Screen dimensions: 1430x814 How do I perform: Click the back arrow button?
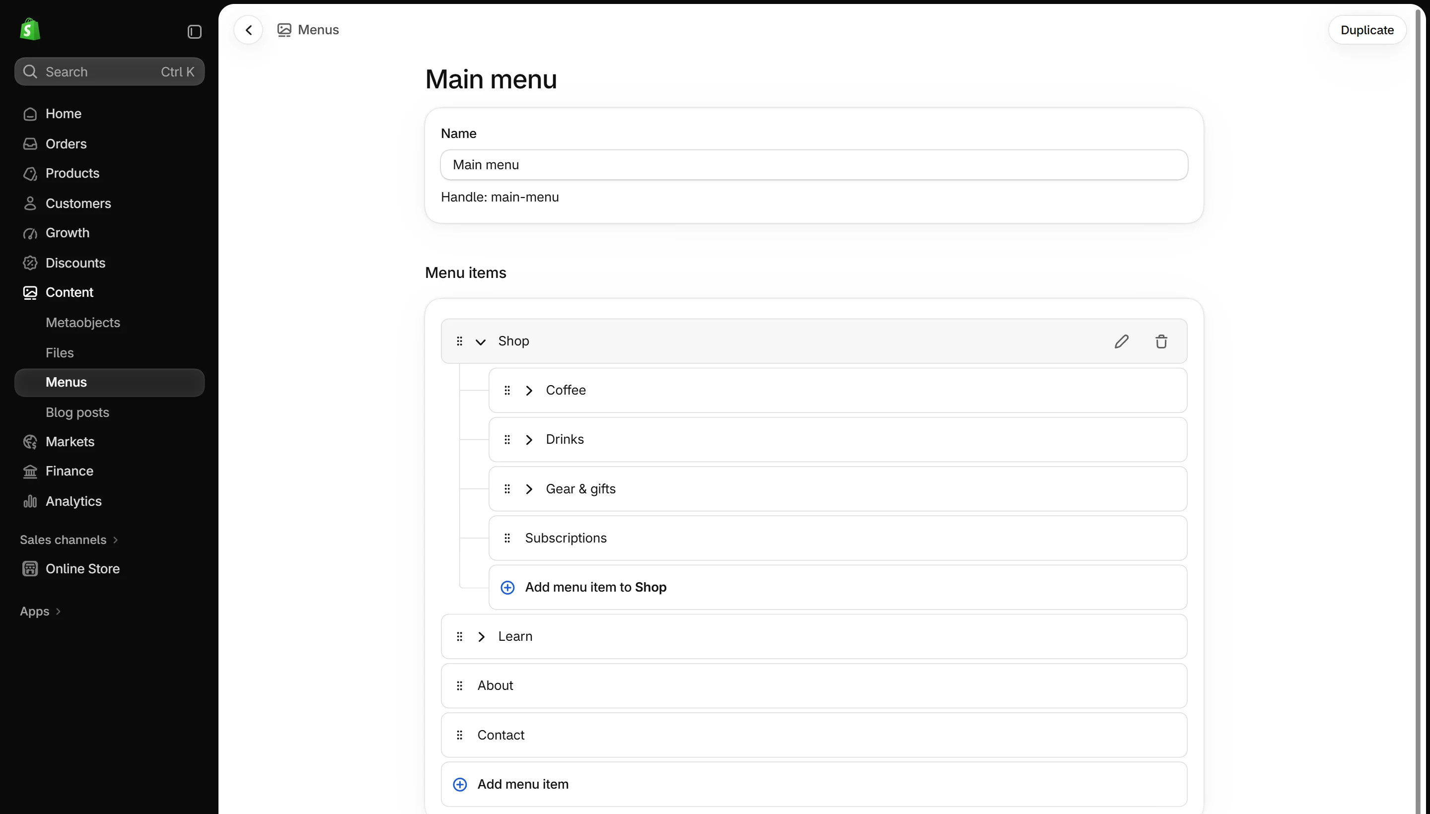tap(248, 30)
